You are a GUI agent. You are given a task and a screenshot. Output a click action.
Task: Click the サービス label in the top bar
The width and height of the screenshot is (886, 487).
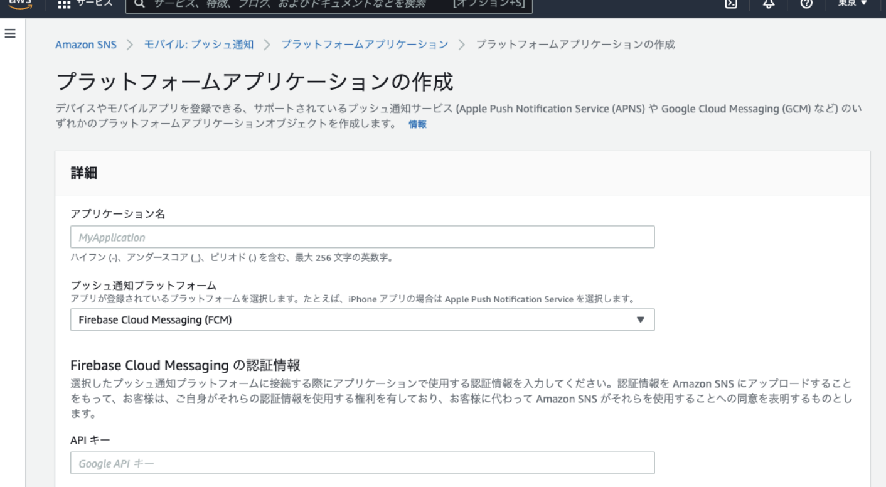click(x=95, y=4)
